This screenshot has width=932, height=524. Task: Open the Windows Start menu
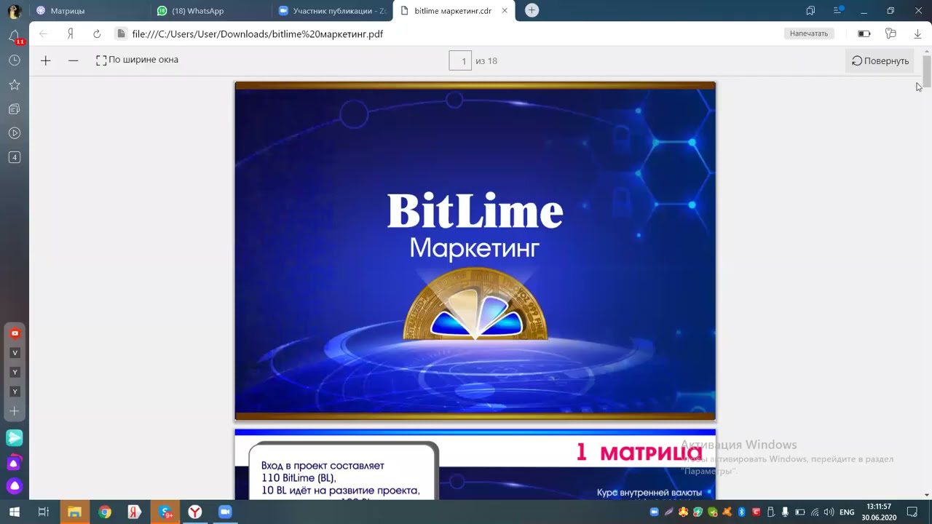click(14, 512)
